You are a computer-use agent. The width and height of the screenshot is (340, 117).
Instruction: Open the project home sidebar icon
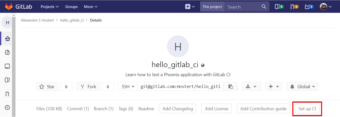7,39
